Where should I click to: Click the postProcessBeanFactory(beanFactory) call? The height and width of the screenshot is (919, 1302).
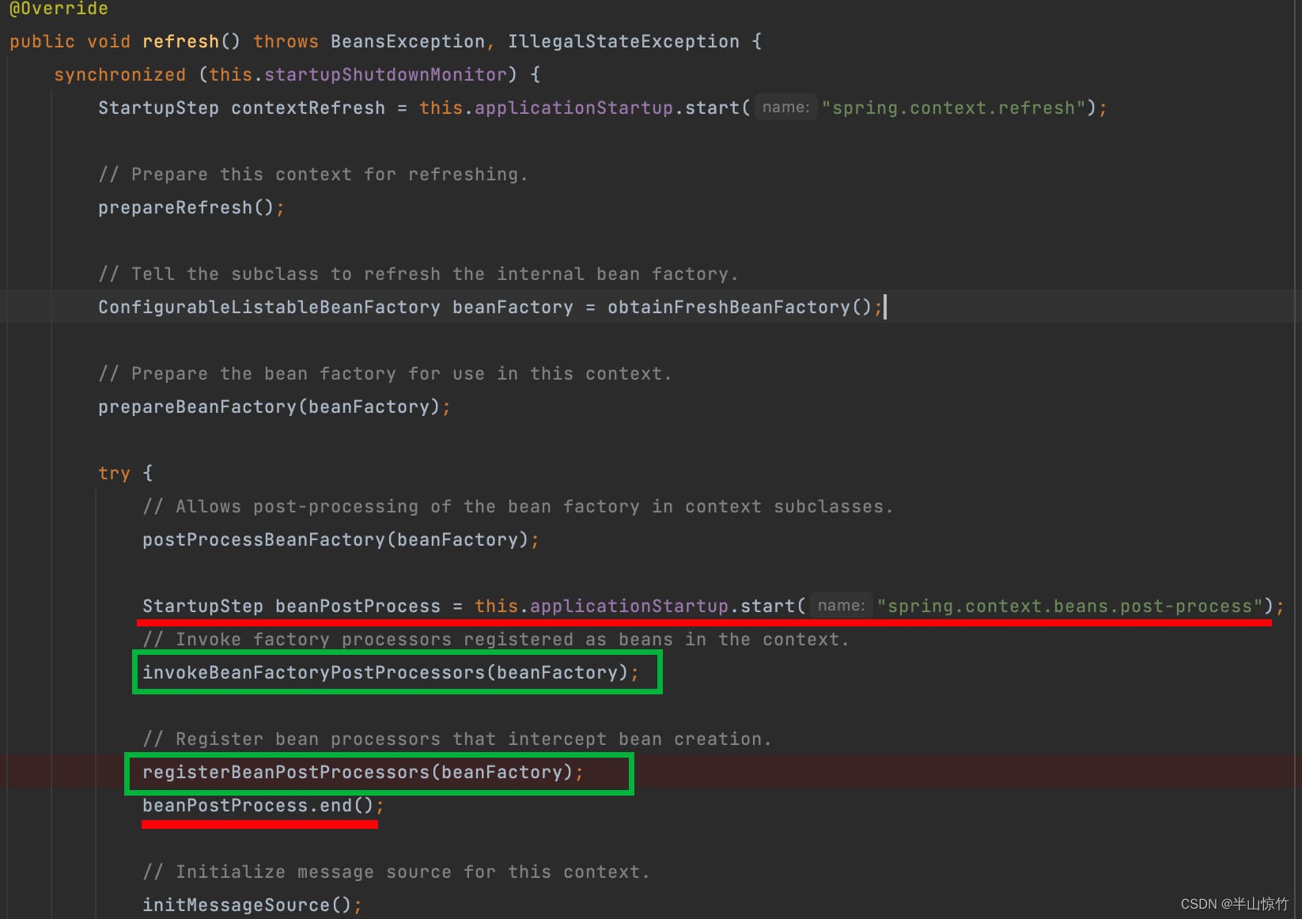[x=335, y=539]
